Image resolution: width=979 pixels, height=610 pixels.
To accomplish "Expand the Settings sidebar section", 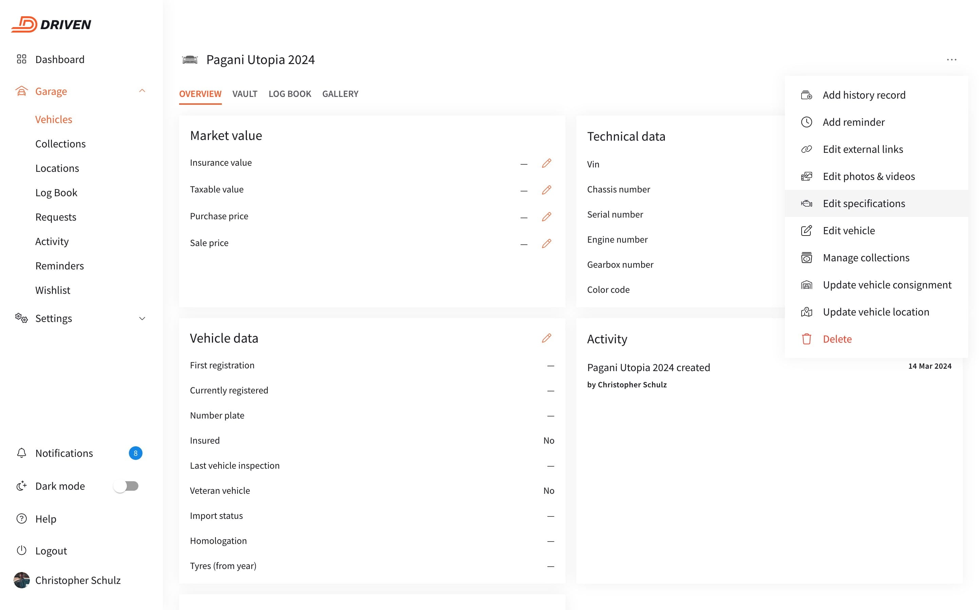I will click(x=142, y=318).
